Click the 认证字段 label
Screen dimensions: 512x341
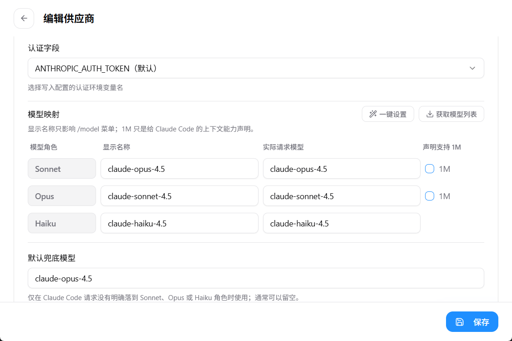click(44, 48)
